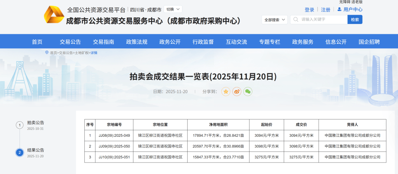Click the magnifier icon in search box

pyautogui.click(x=296, y=20)
